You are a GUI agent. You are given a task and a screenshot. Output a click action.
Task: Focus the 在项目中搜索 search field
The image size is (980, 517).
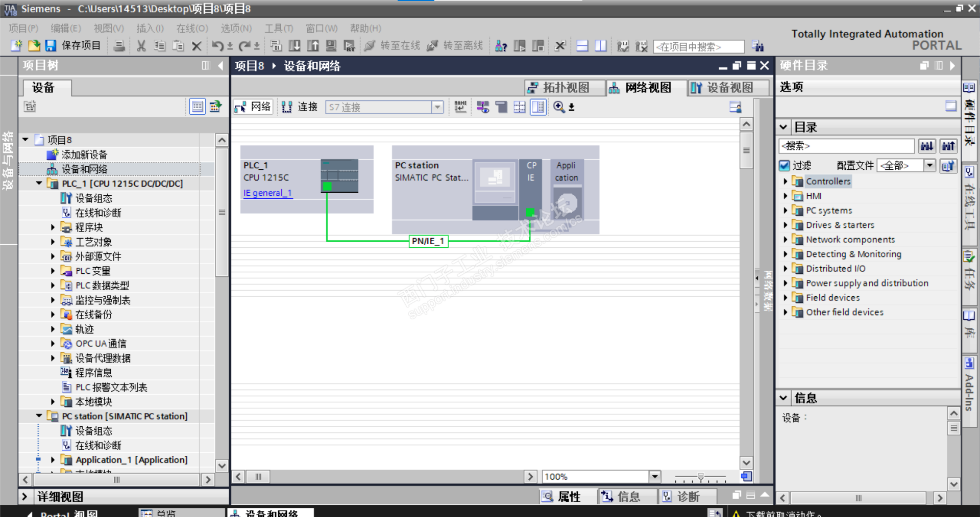(x=699, y=46)
